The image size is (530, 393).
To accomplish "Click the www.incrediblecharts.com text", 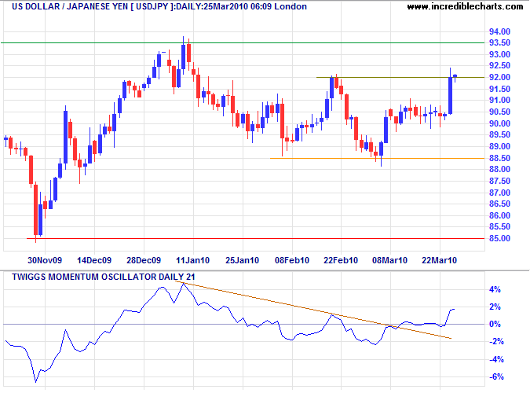I will coord(465,6).
